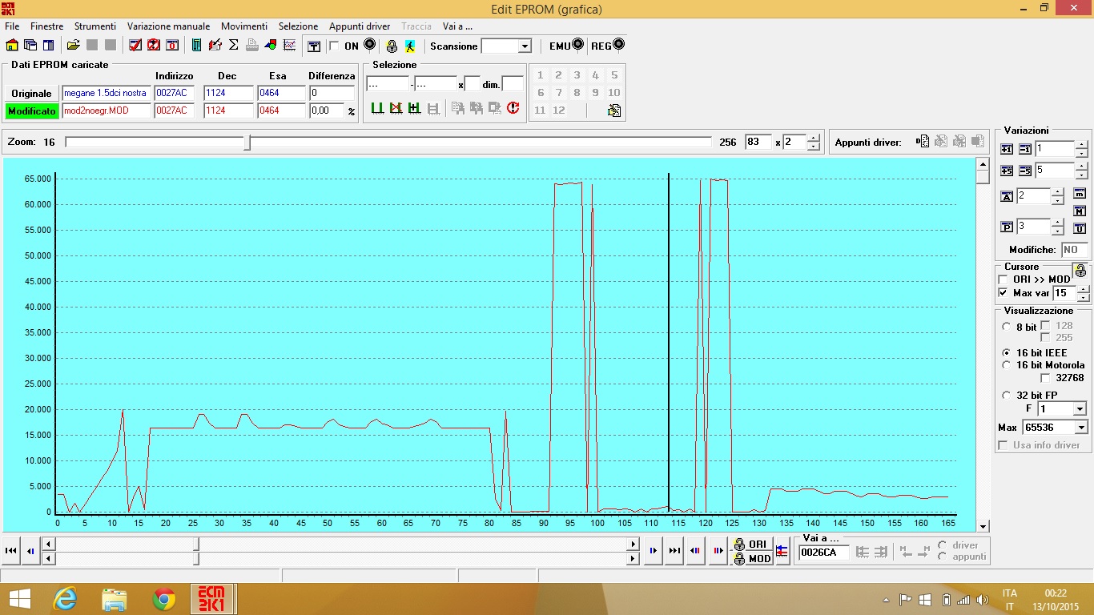1094x615 pixels.
Task: Increase the A variation value stepper
Action: [x=1057, y=192]
